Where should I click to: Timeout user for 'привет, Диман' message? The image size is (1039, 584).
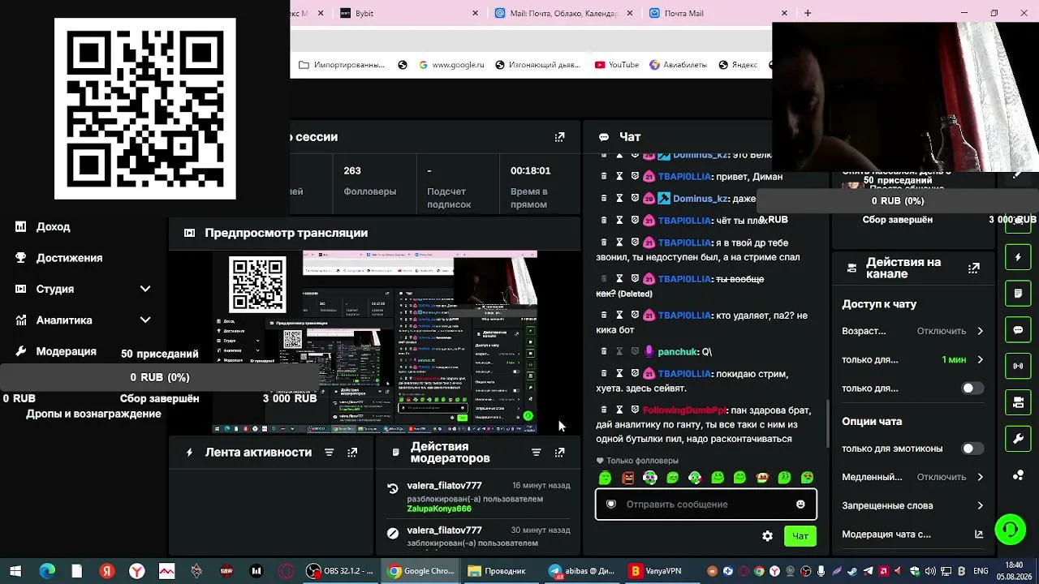click(x=619, y=176)
